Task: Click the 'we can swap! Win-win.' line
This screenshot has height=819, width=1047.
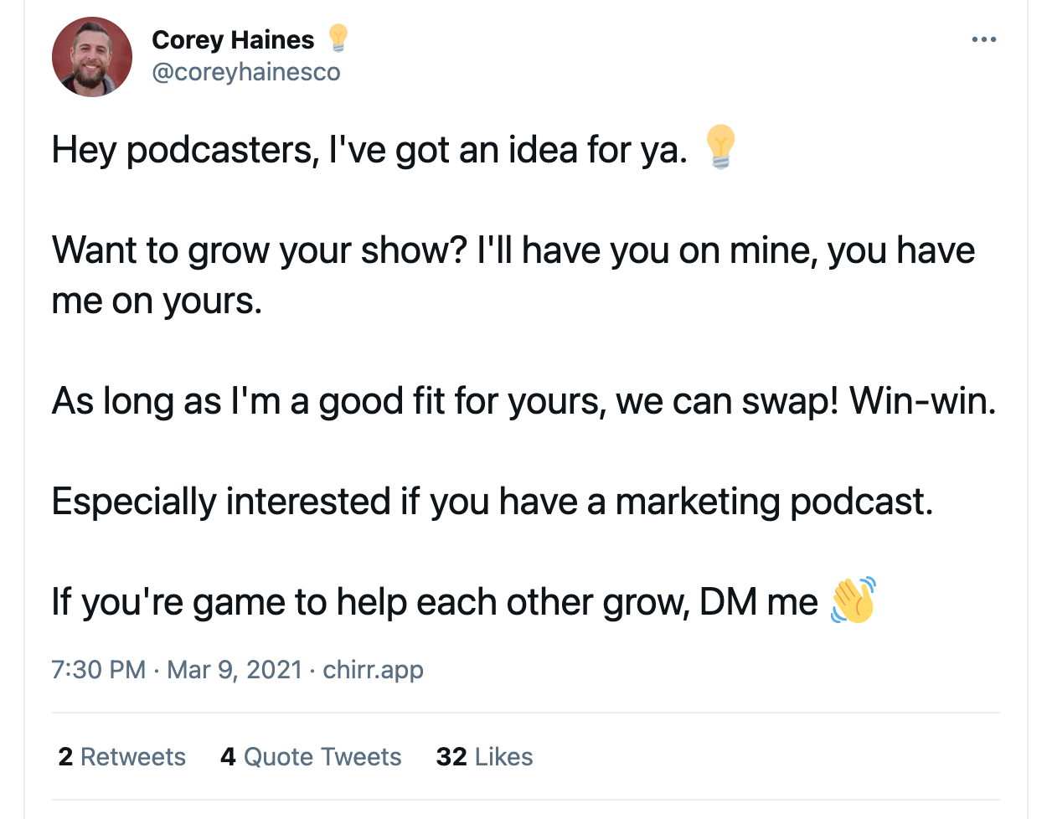Action: tap(806, 401)
